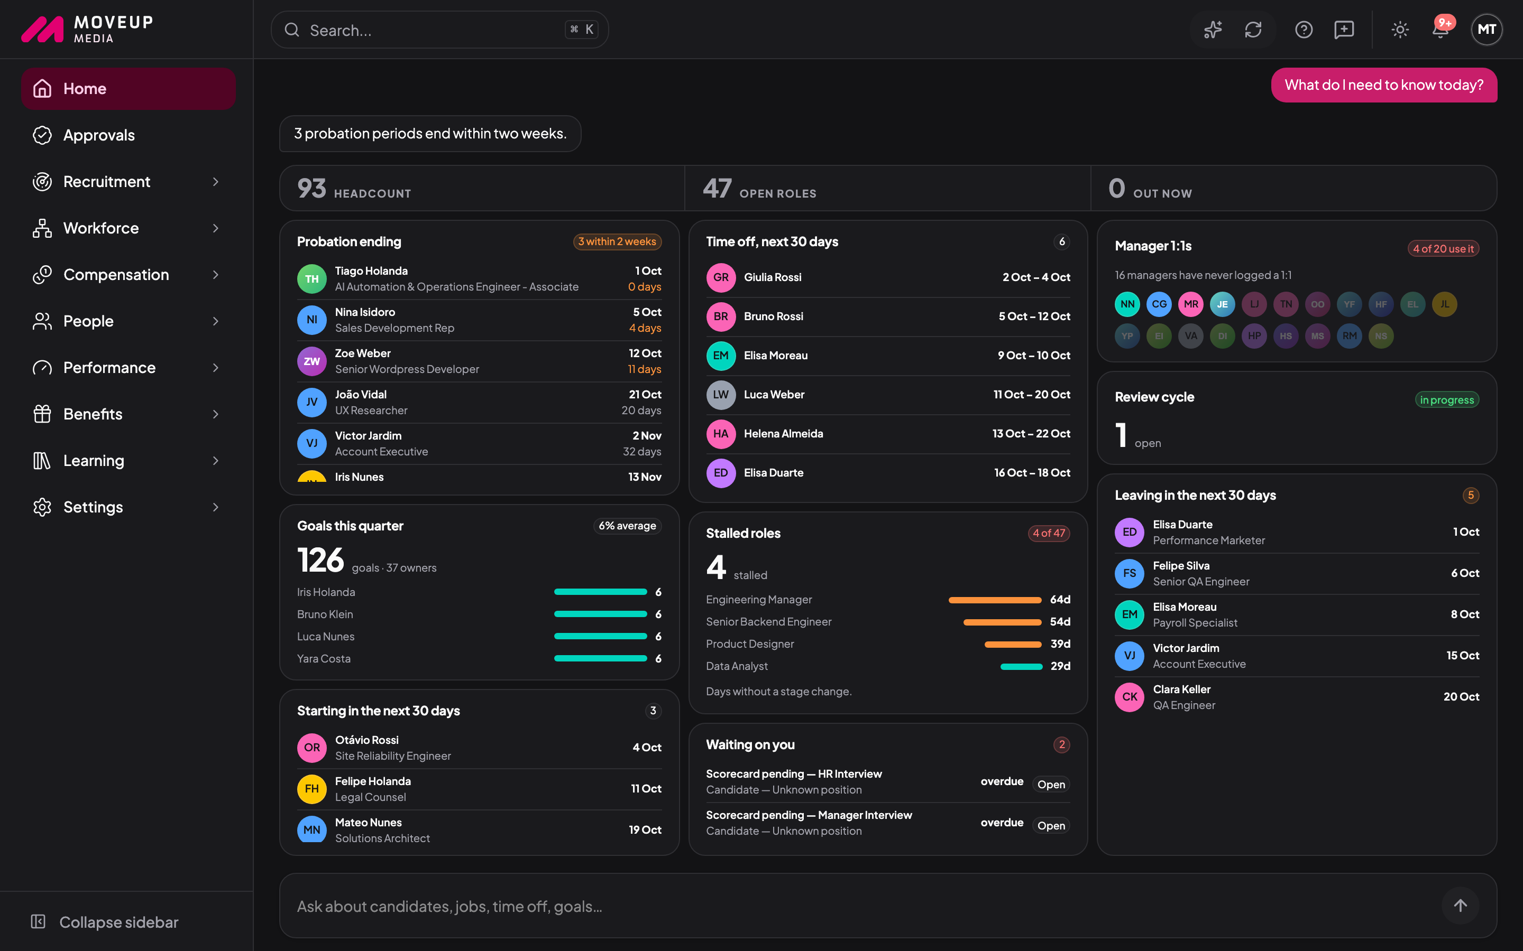
Task: Open the help question mark icon
Action: [x=1304, y=30]
